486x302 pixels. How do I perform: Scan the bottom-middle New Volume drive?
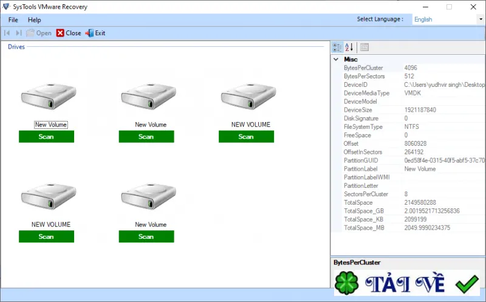(146, 236)
